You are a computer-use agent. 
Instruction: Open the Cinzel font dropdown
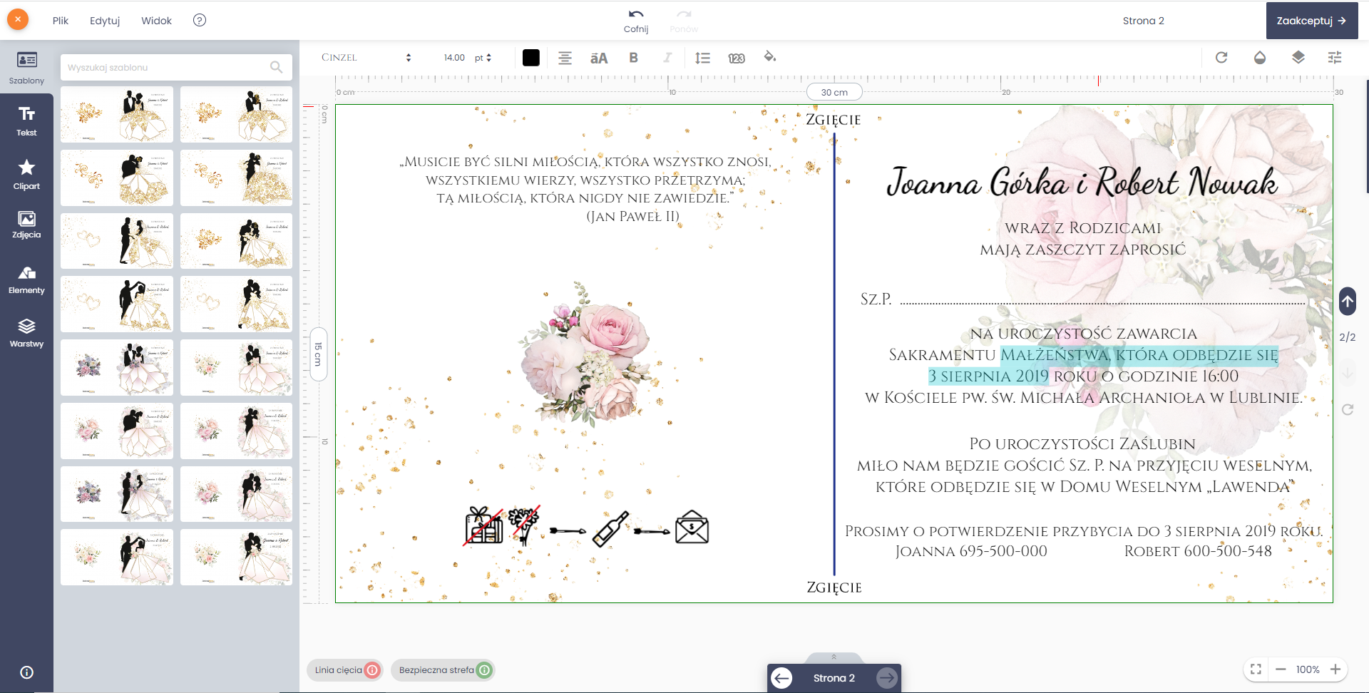366,58
